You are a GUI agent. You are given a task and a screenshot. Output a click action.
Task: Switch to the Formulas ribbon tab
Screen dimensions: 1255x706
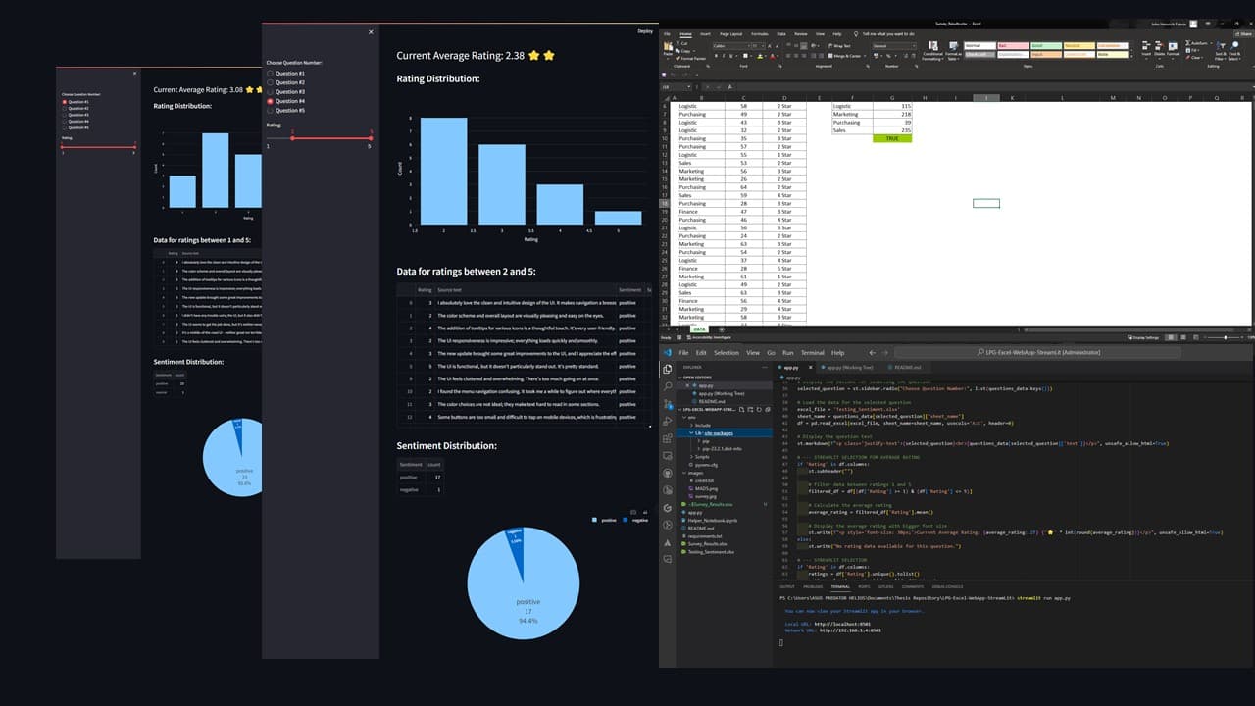click(x=760, y=35)
